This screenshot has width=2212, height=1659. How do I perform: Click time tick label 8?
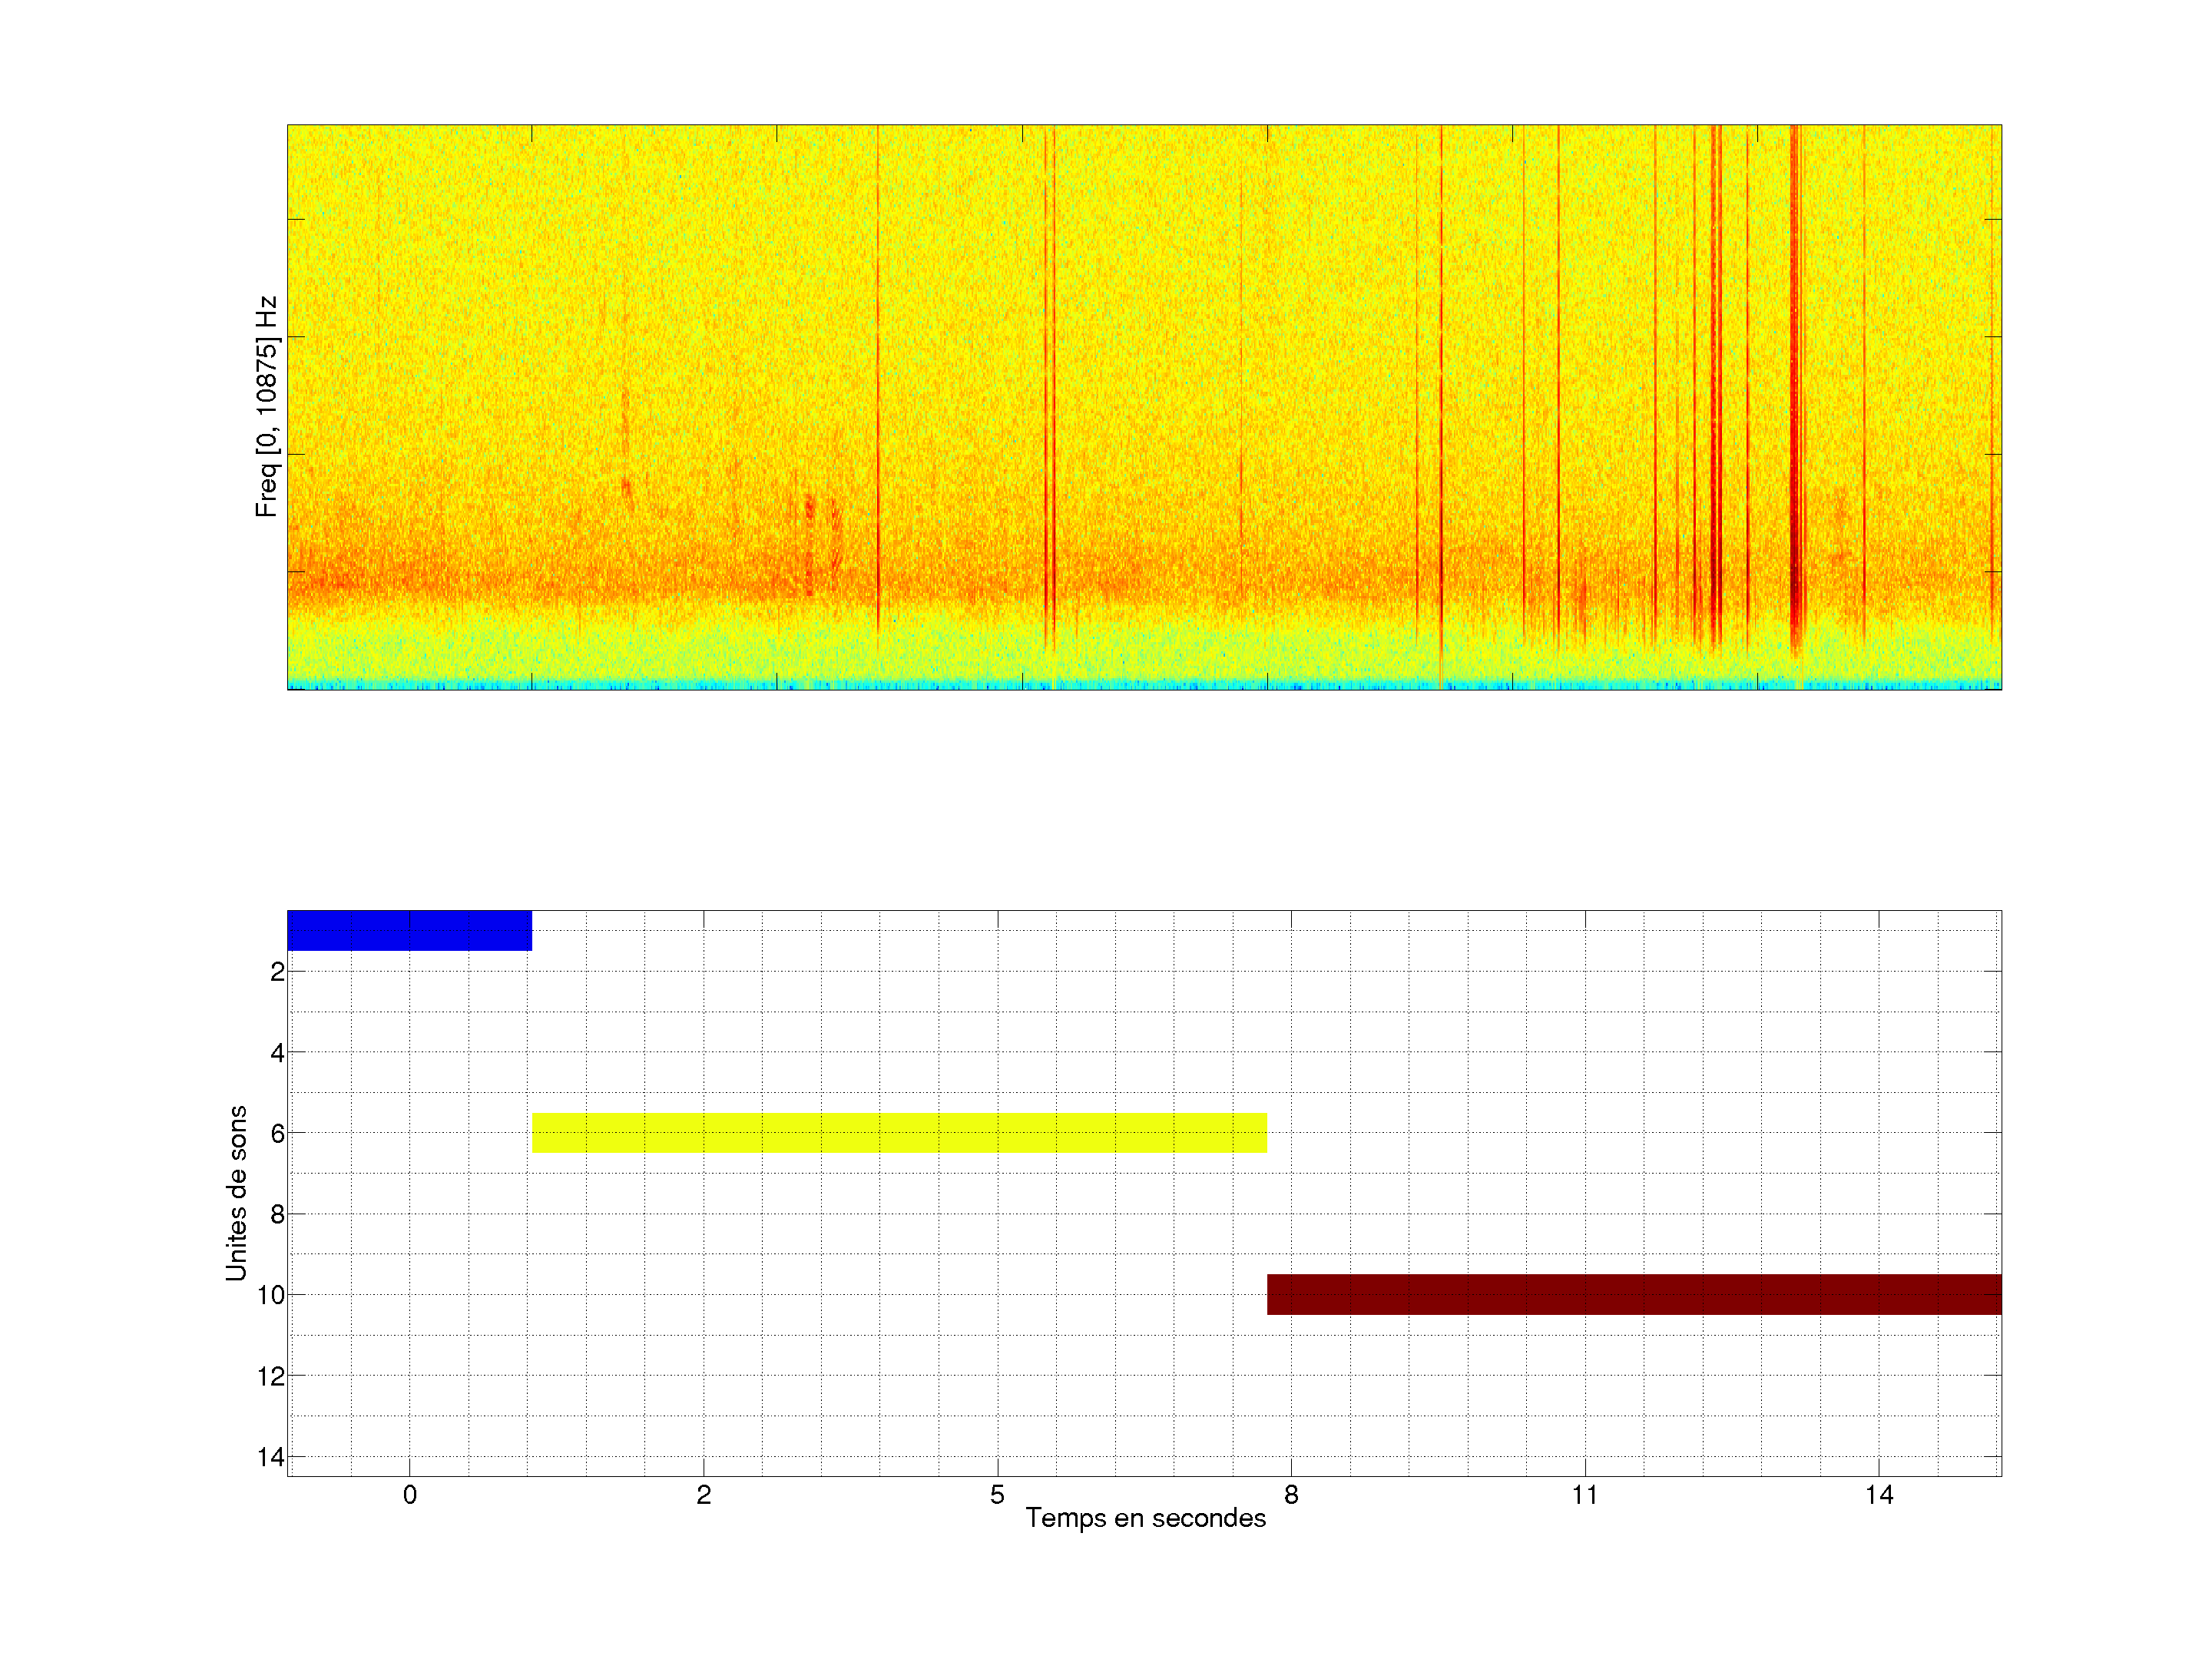click(x=1291, y=1495)
